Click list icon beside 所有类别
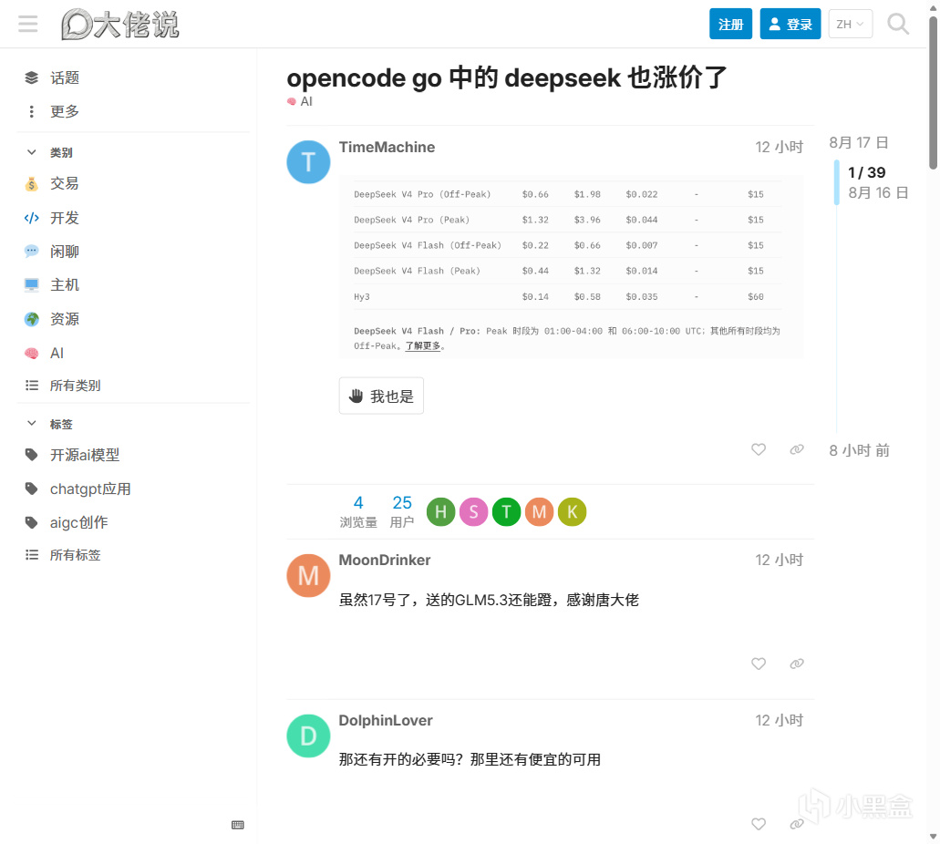The width and height of the screenshot is (940, 844). (32, 386)
